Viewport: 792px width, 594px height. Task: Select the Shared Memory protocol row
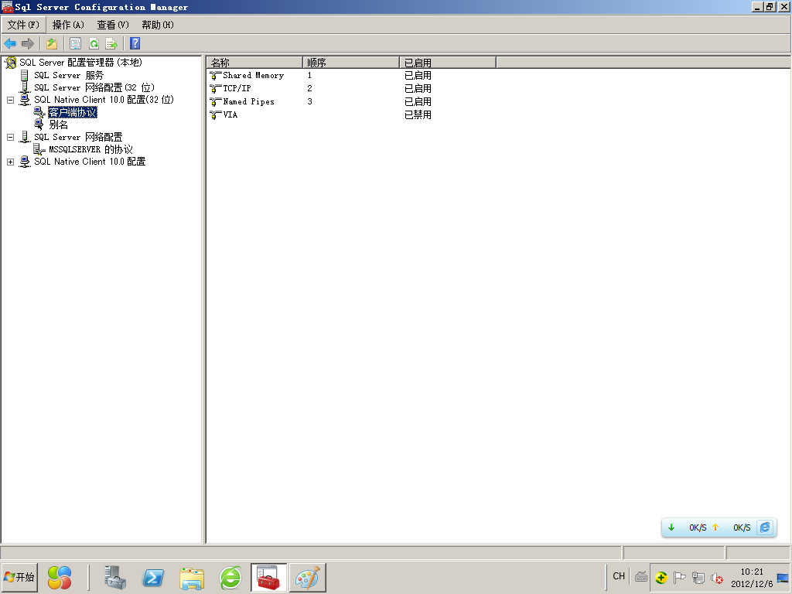253,76
